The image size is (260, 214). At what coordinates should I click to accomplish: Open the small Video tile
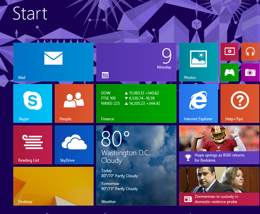point(229,51)
